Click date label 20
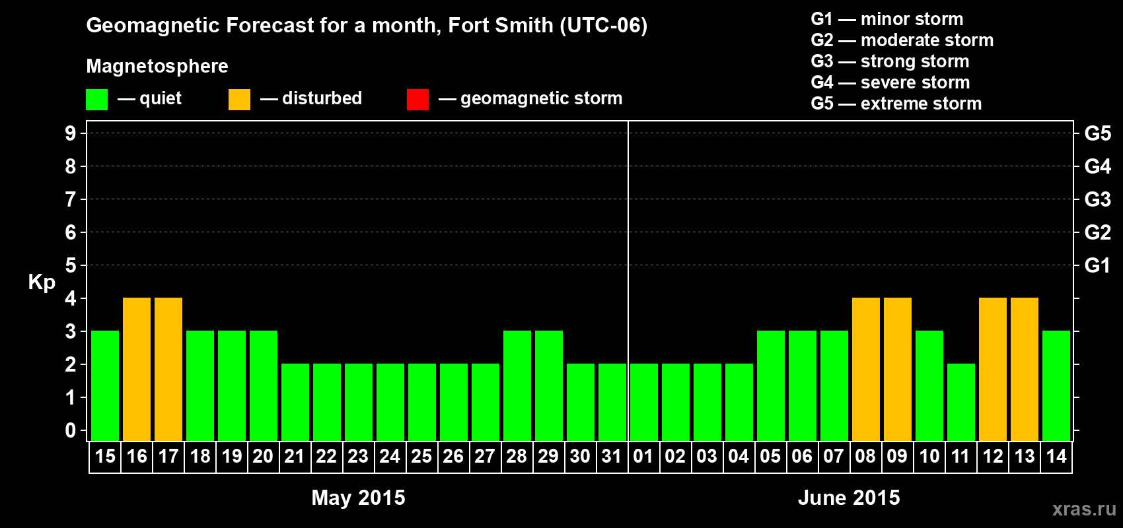Viewport: 1123px width, 528px height. pos(263,456)
